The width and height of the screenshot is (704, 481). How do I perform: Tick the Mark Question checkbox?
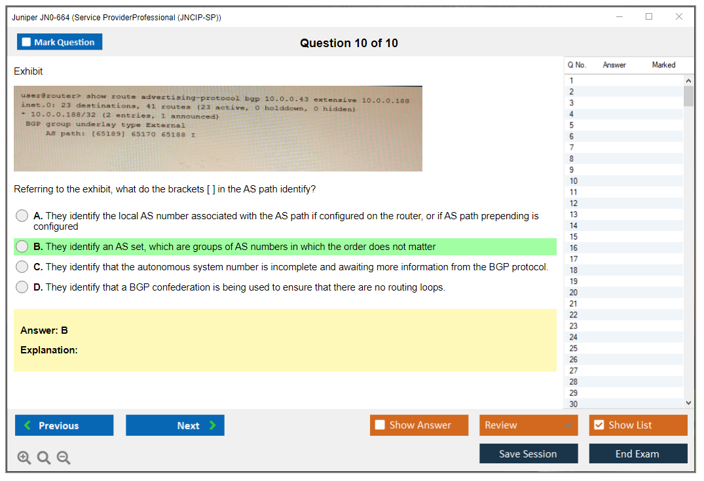(x=27, y=43)
